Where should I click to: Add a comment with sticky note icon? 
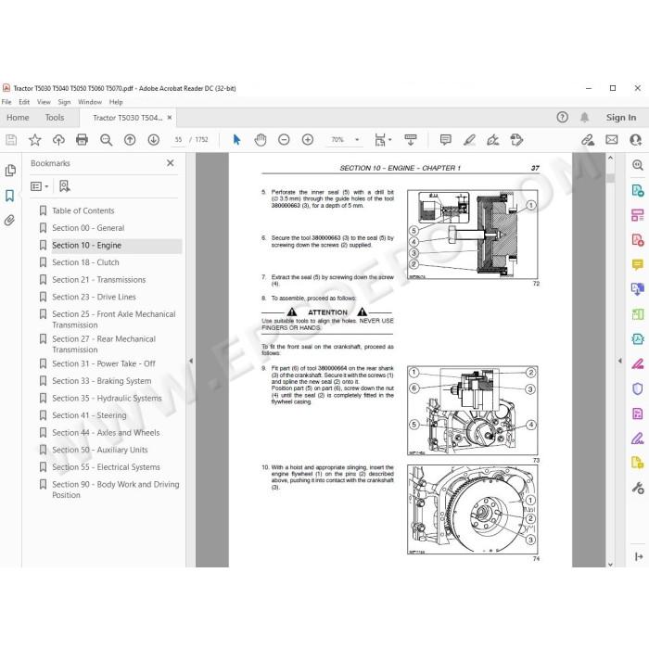tap(446, 140)
